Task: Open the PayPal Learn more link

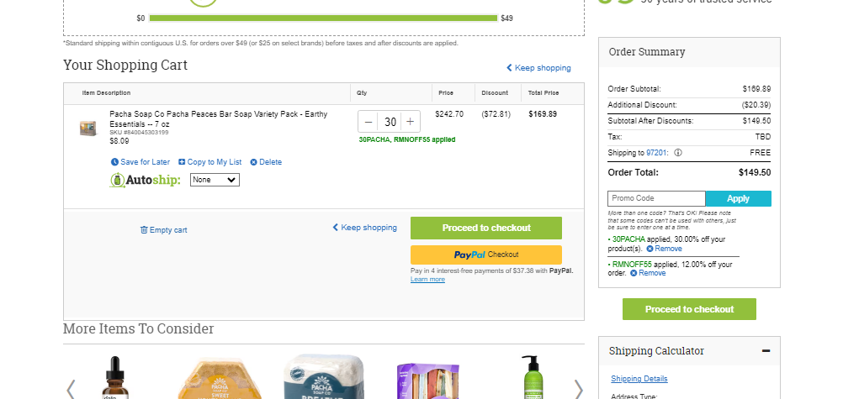Action: click(x=428, y=279)
